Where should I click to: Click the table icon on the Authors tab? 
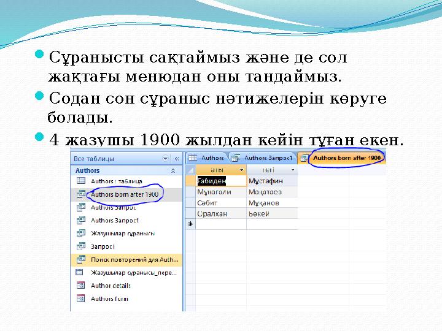pyautogui.click(x=193, y=158)
